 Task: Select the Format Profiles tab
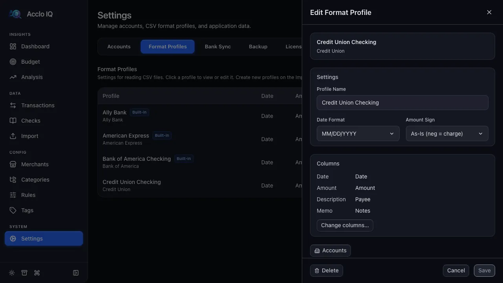point(168,46)
